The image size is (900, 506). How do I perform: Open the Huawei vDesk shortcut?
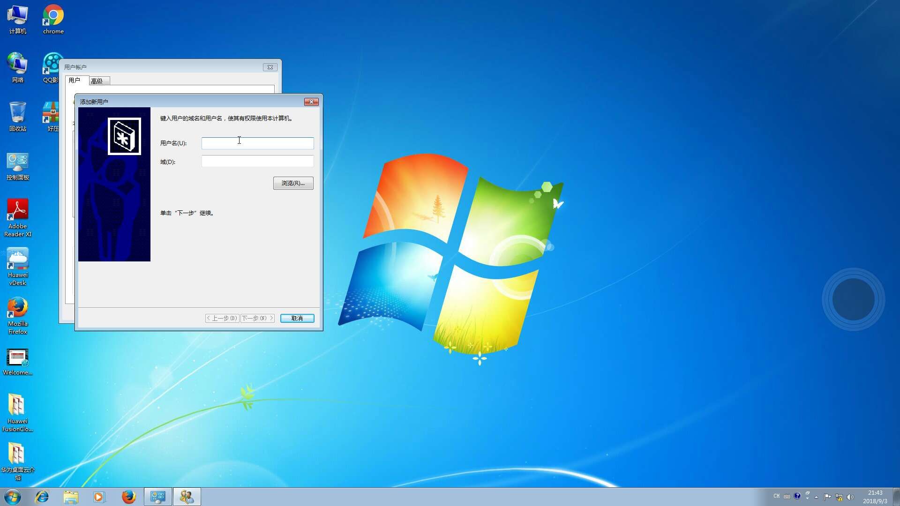click(18, 267)
